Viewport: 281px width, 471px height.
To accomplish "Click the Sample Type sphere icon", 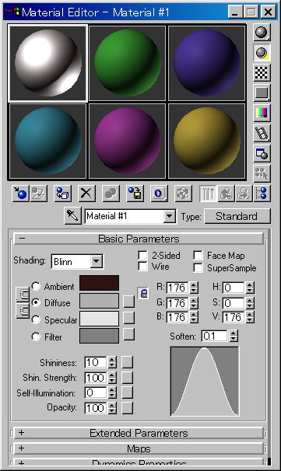I will 262,32.
